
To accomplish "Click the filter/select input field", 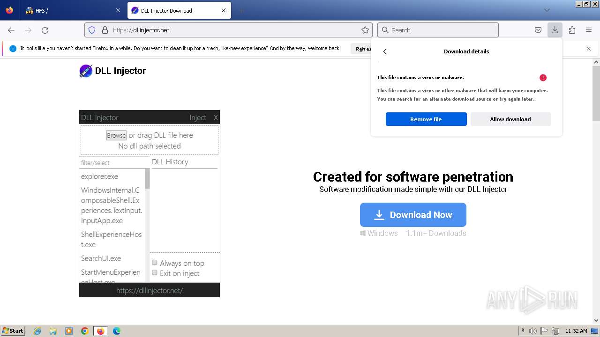I will 114,162.
